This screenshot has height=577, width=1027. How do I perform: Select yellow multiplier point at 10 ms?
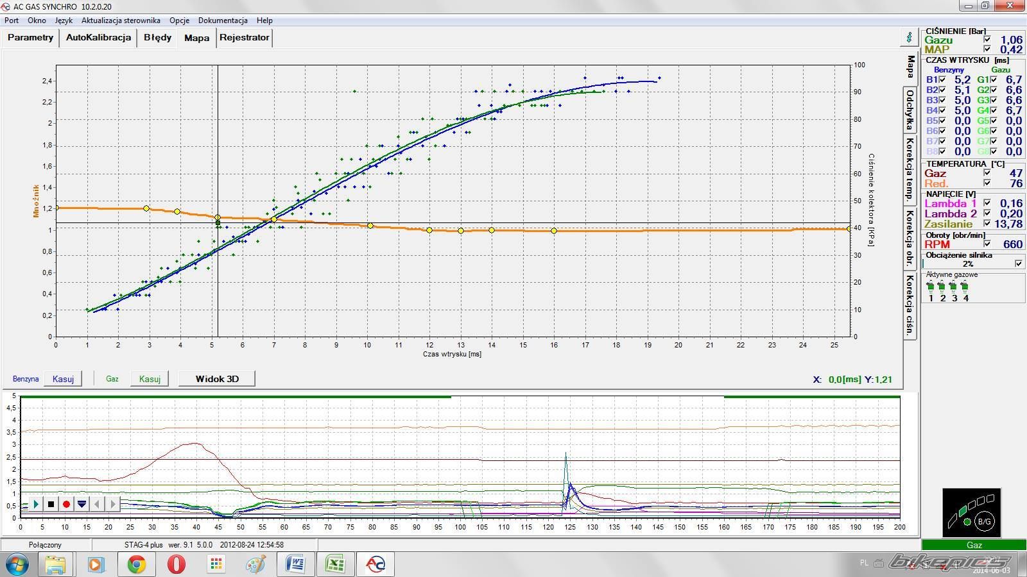coord(370,226)
